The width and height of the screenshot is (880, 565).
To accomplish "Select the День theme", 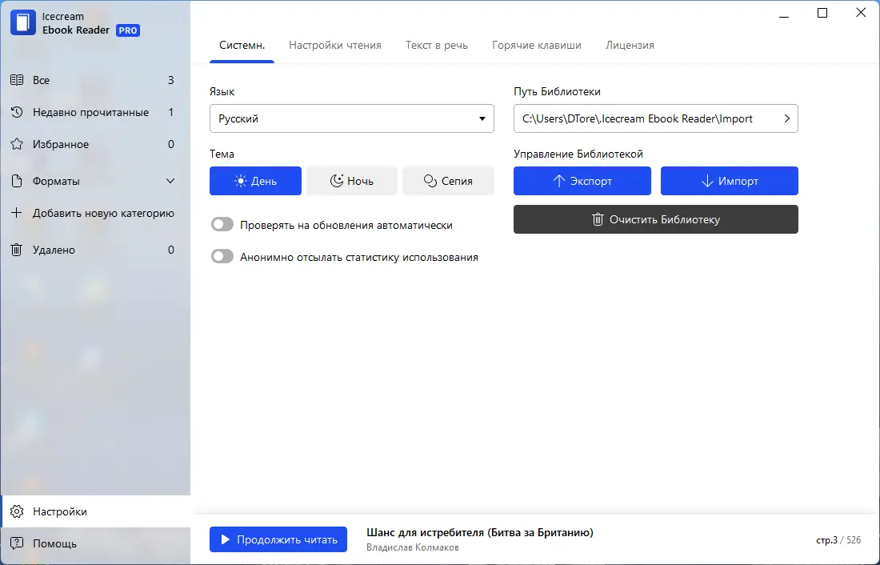I will (255, 181).
